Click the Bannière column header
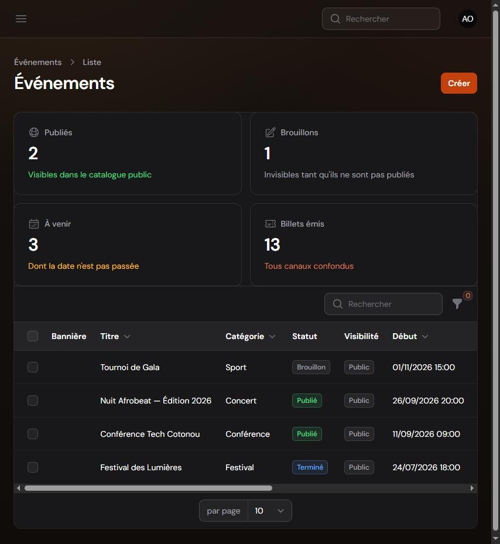This screenshot has height=544, width=500. click(69, 336)
